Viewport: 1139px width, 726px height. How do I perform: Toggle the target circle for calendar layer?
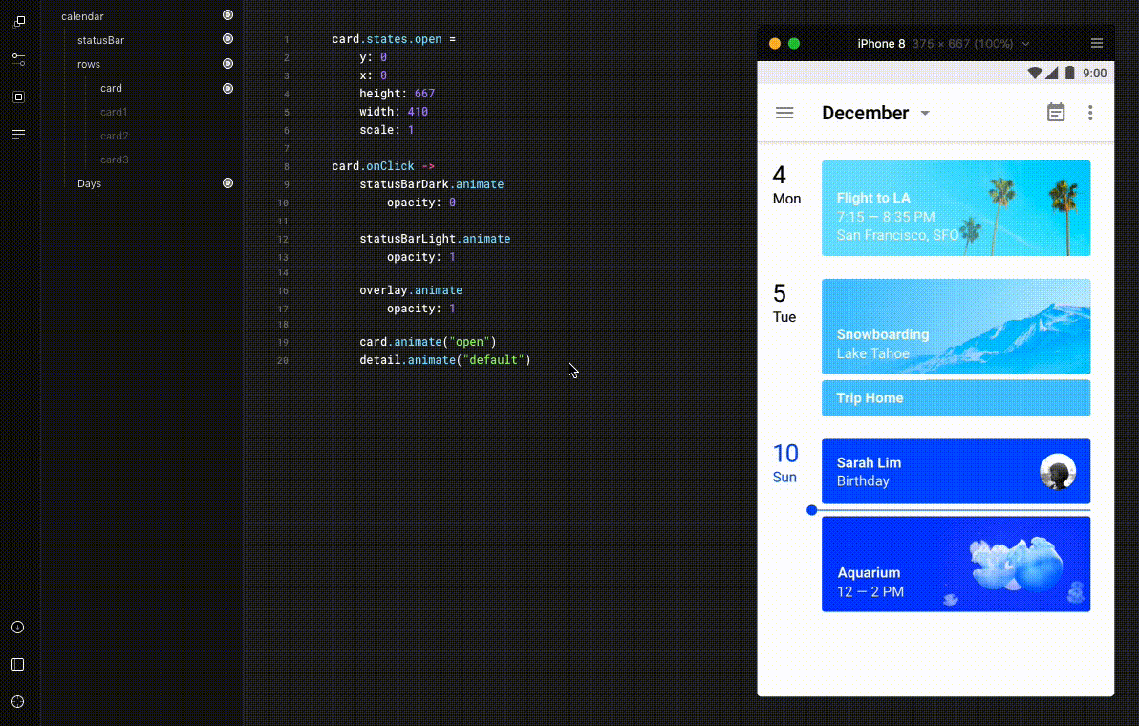click(x=227, y=15)
